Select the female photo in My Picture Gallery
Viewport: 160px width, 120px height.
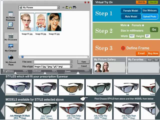106,67
